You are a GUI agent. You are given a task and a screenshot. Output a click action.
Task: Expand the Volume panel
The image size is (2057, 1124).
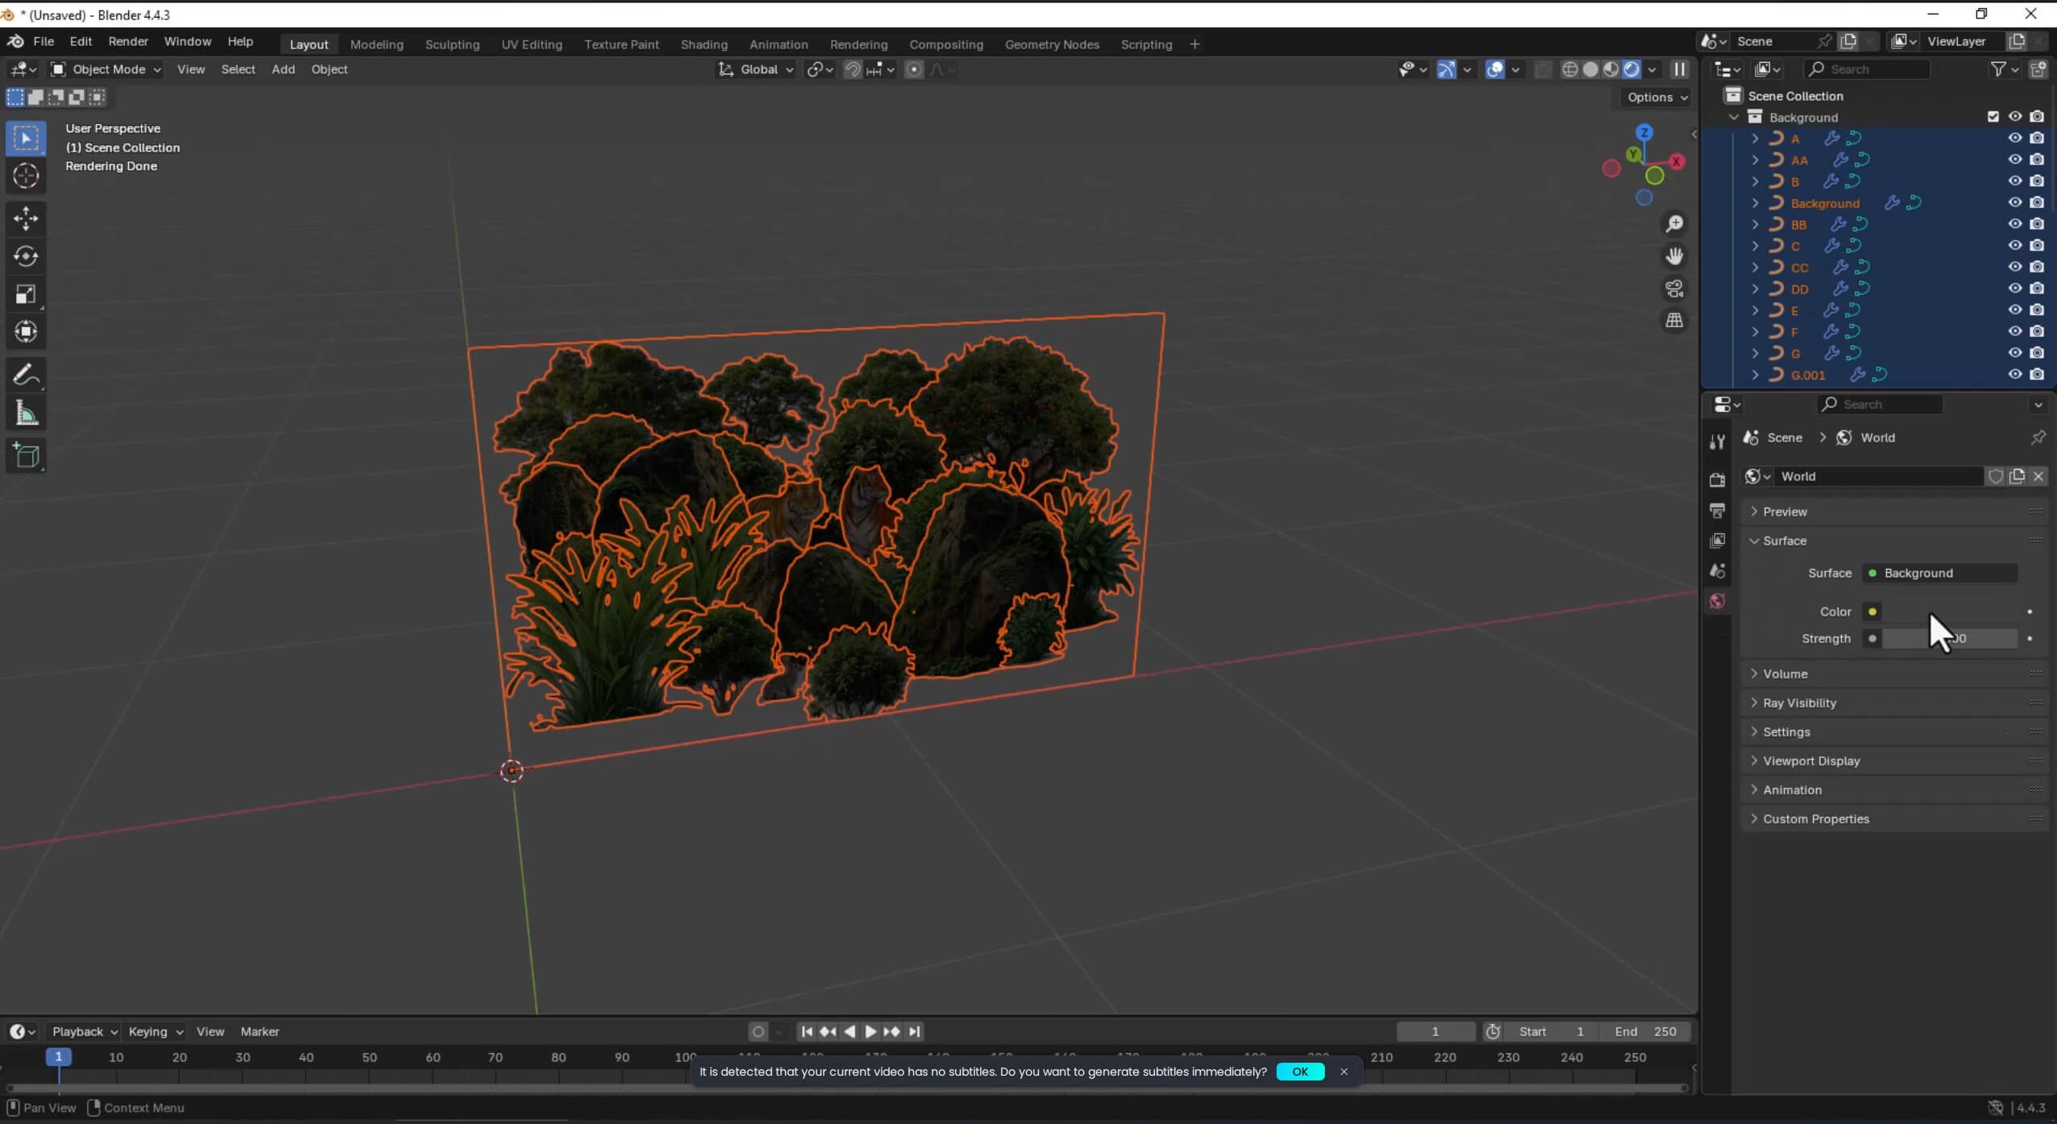tap(1894, 674)
